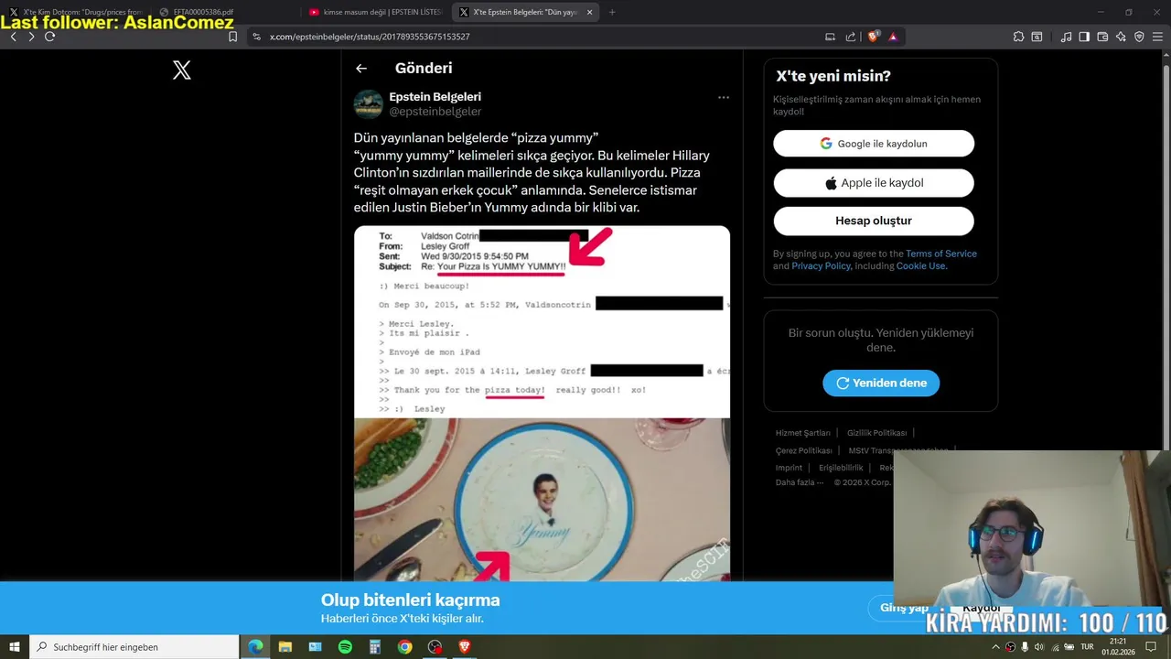Reload the page with refresh icon
Image resolution: width=1171 pixels, height=659 pixels.
pyautogui.click(x=49, y=37)
